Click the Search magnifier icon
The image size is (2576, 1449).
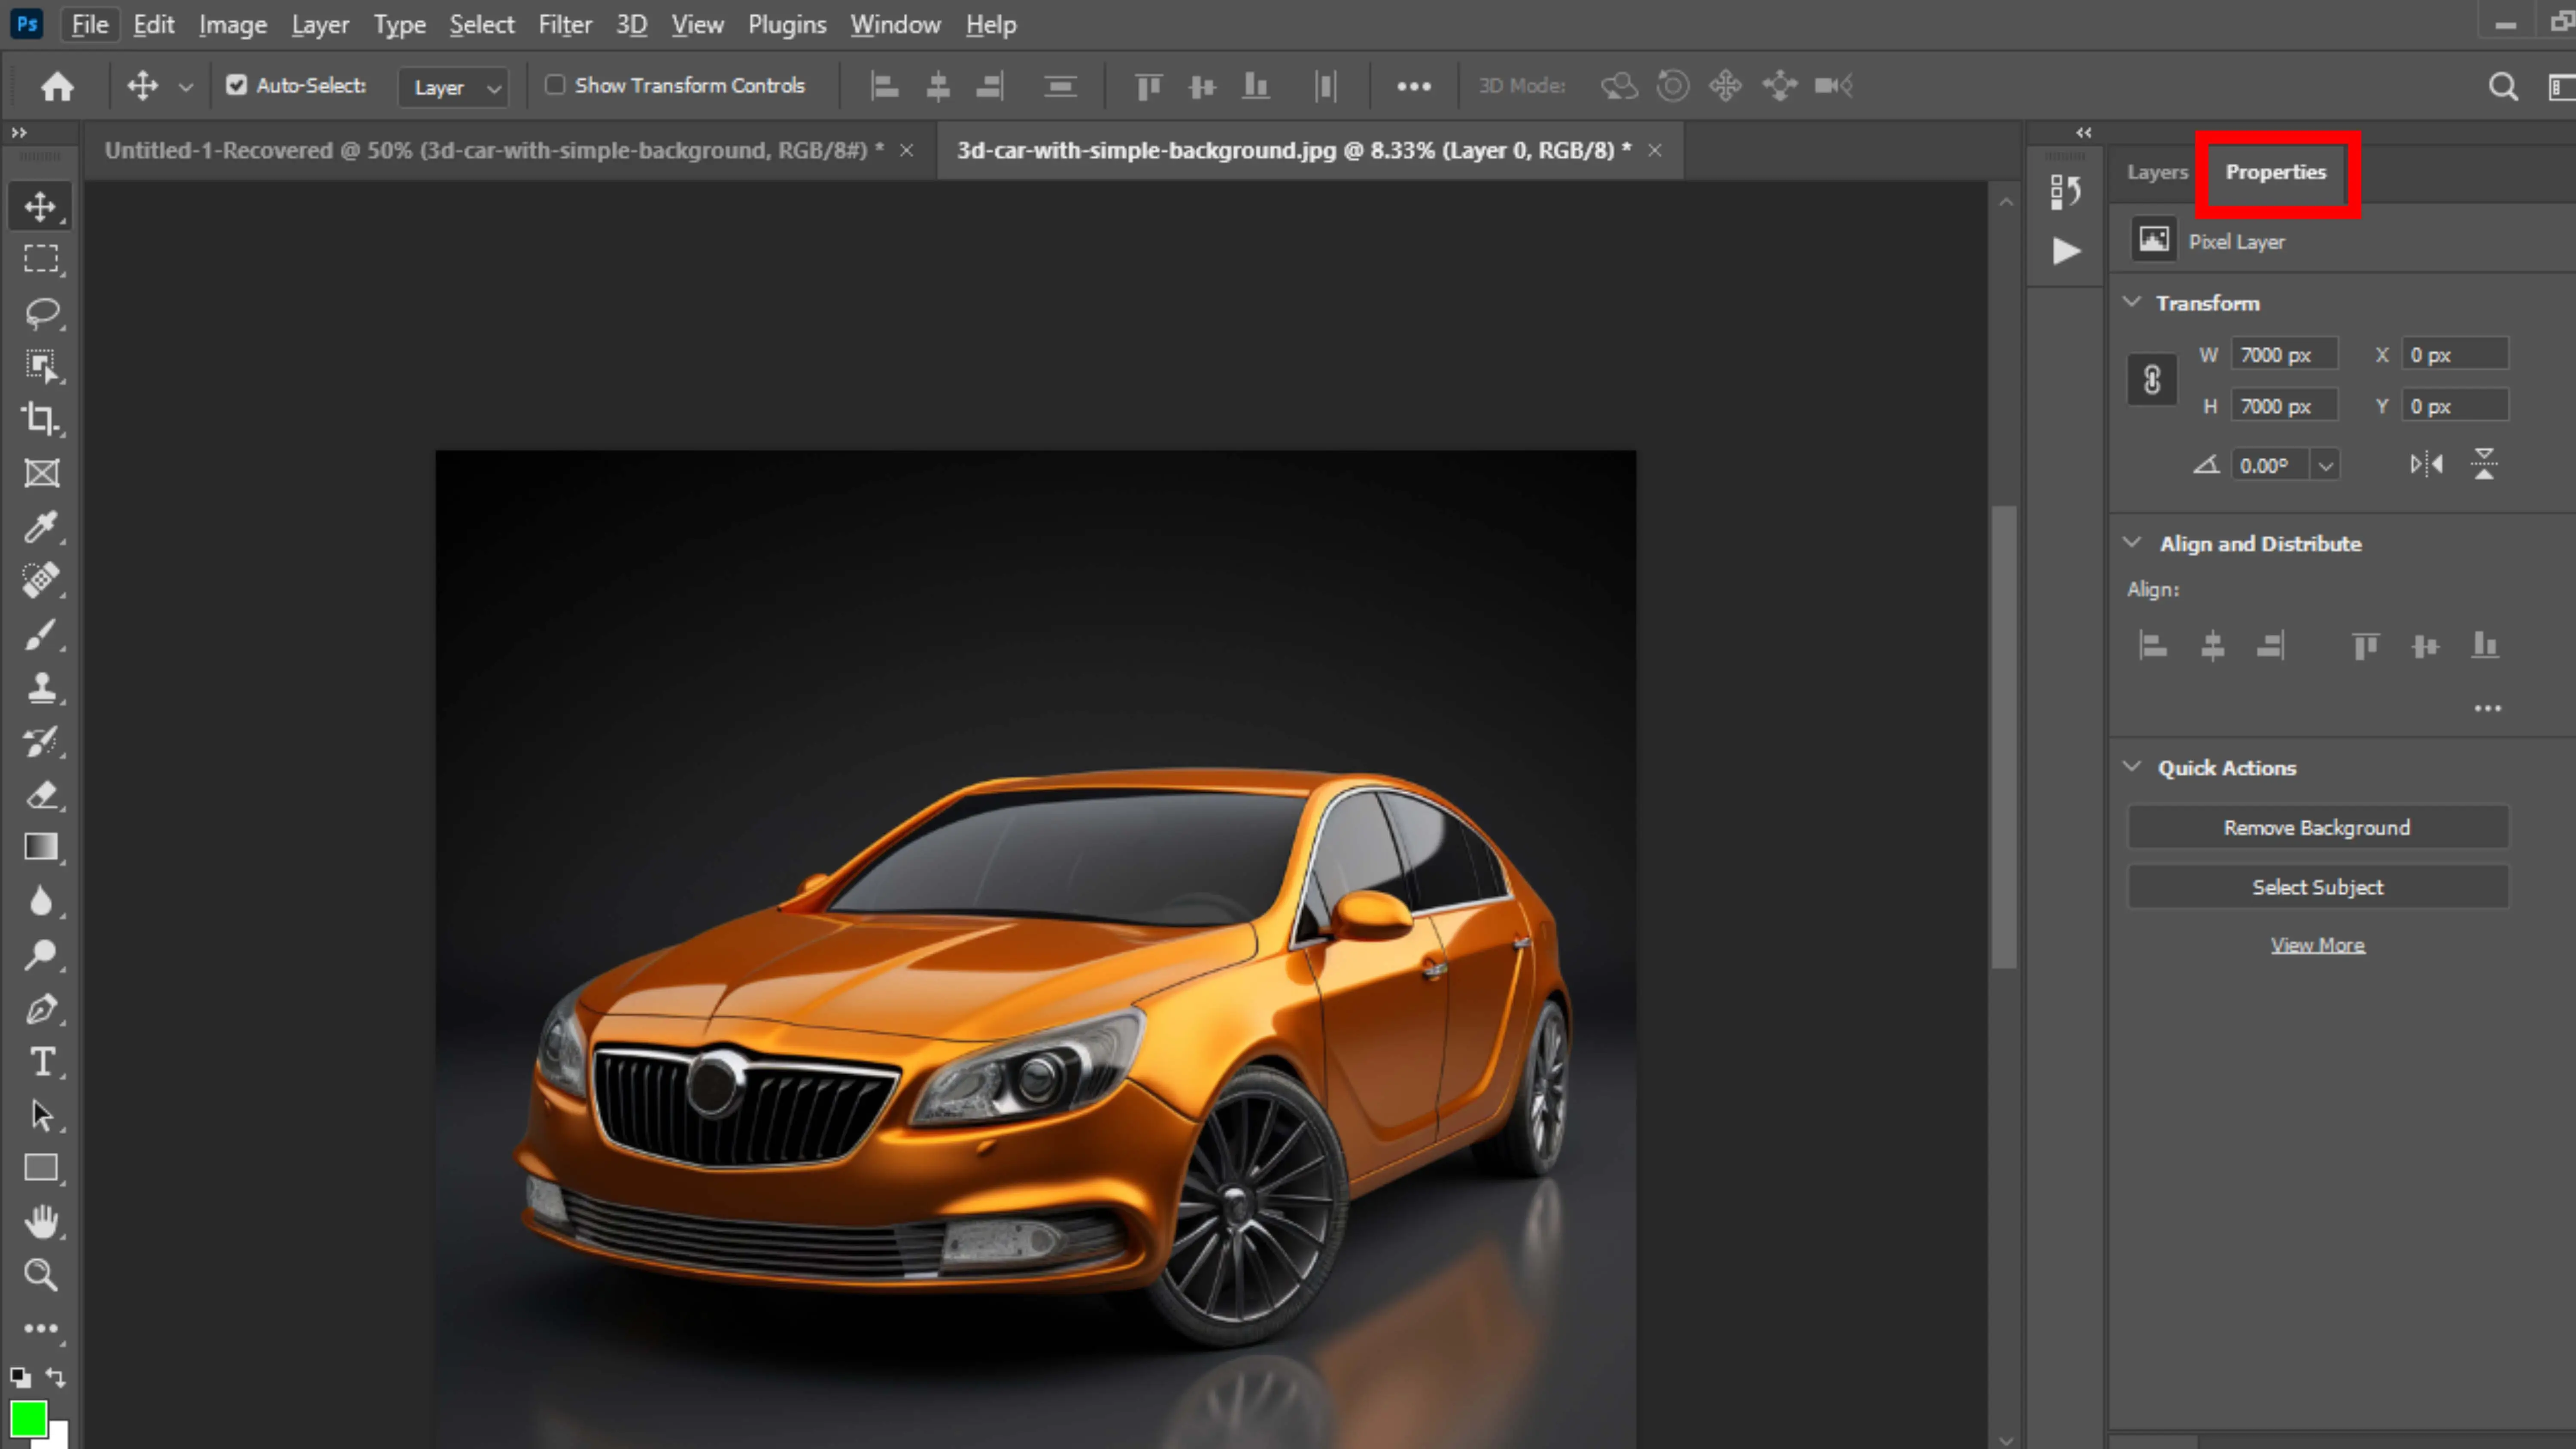click(2503, 87)
